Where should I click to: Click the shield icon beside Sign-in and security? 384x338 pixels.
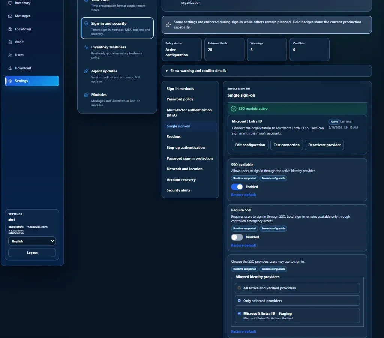[86, 24]
